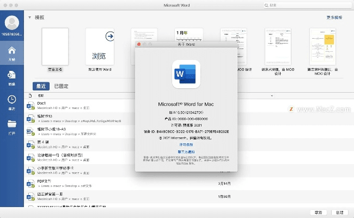The image size is (354, 218).
Task: Click the file icon beside 植树节小报16-A3
Action: (x=30, y=132)
